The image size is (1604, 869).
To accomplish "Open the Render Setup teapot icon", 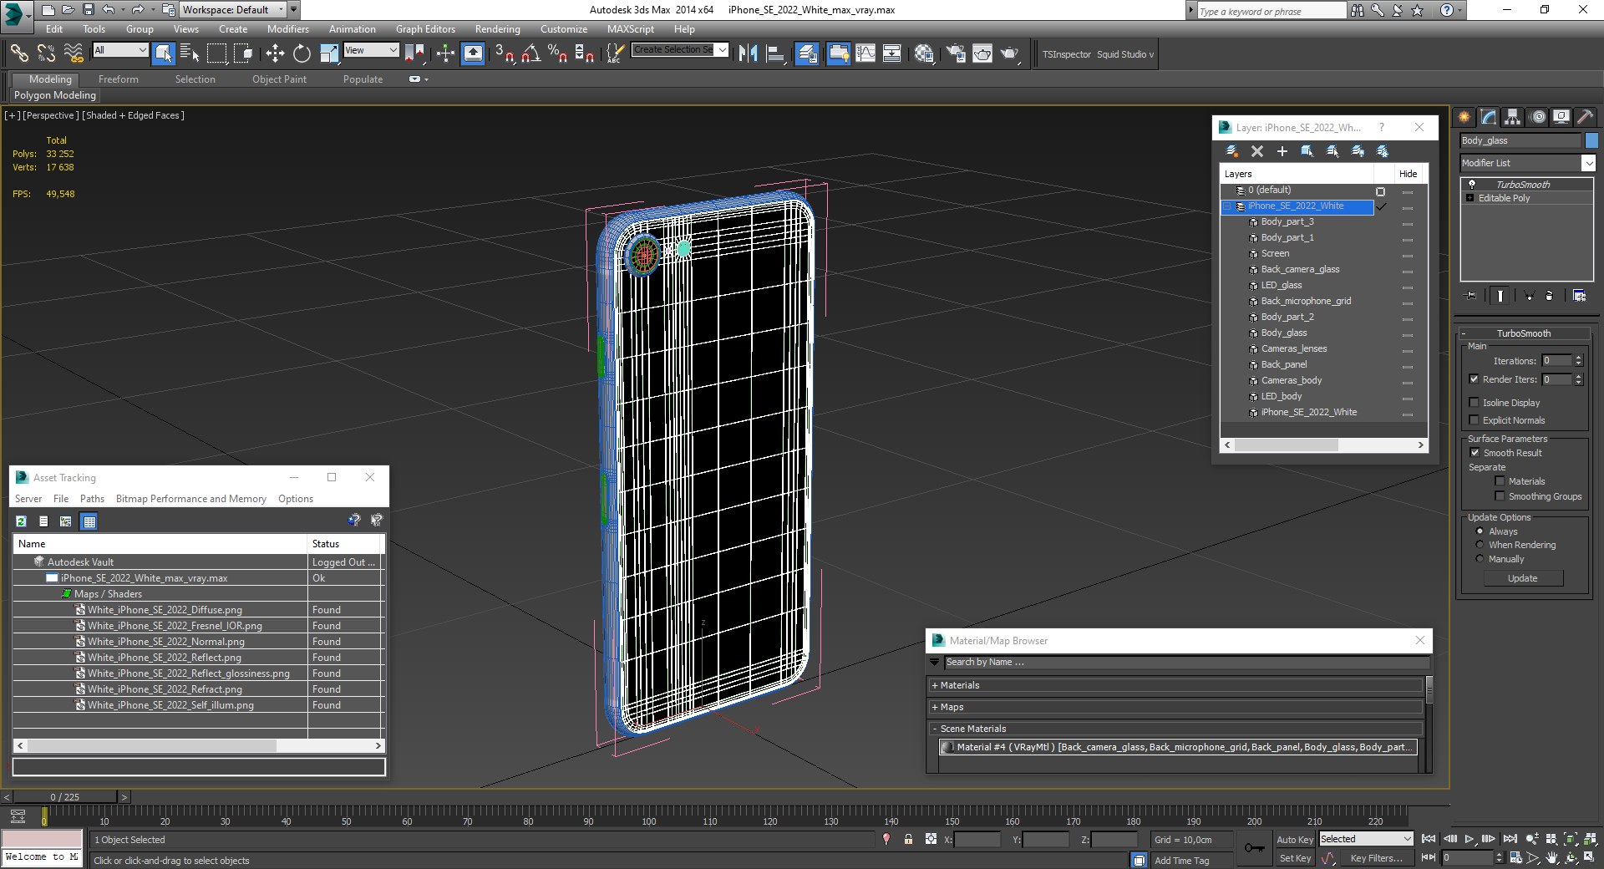I will coord(955,53).
